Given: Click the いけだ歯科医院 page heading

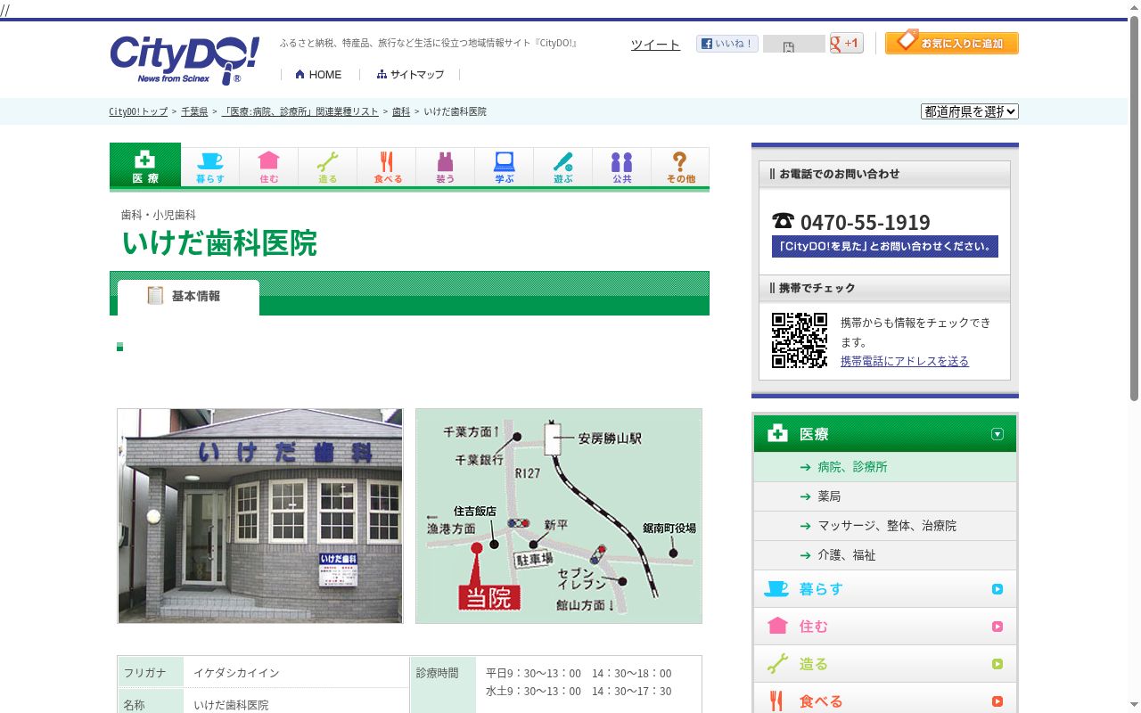Looking at the screenshot, I should click(219, 243).
